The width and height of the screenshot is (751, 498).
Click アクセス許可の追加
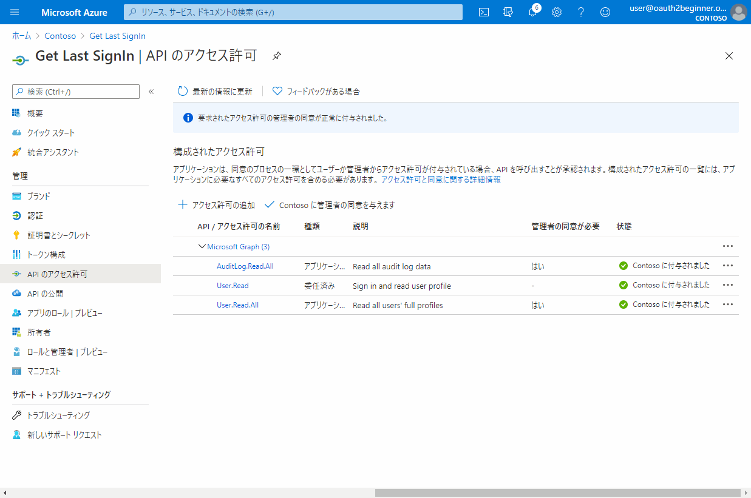click(x=216, y=205)
